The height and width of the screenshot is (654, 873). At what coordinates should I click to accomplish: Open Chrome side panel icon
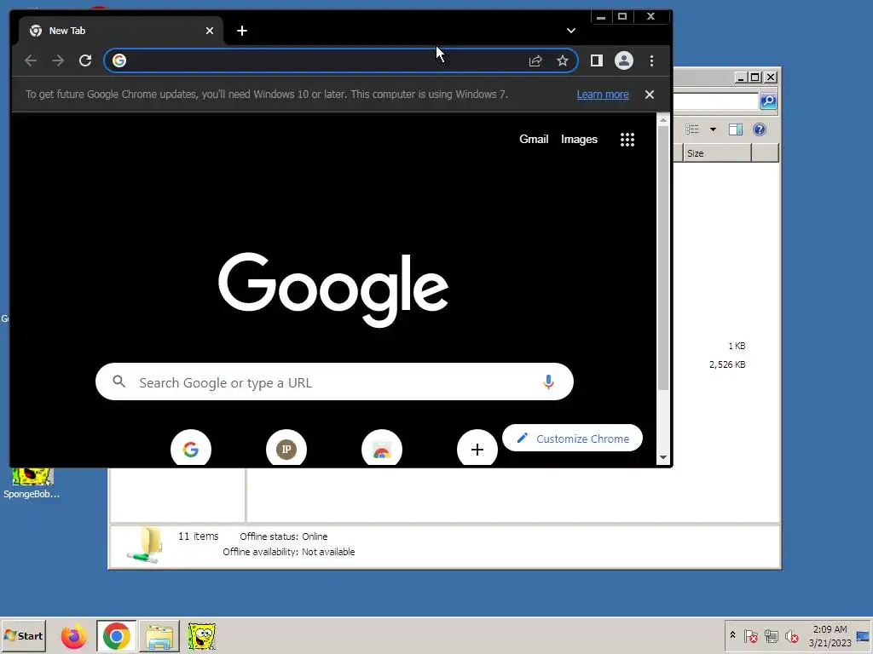click(596, 60)
